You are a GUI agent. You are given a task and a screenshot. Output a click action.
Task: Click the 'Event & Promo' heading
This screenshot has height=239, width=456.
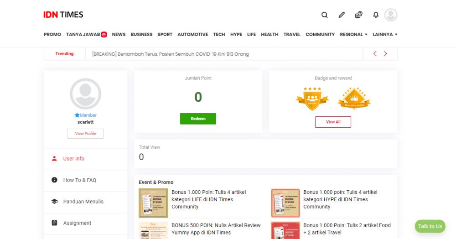[156, 182]
